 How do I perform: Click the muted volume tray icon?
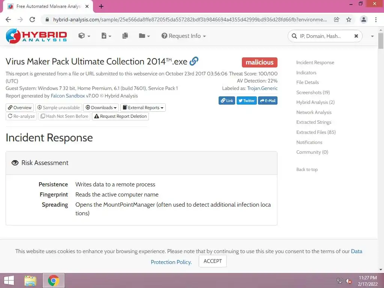pyautogui.click(x=348, y=281)
